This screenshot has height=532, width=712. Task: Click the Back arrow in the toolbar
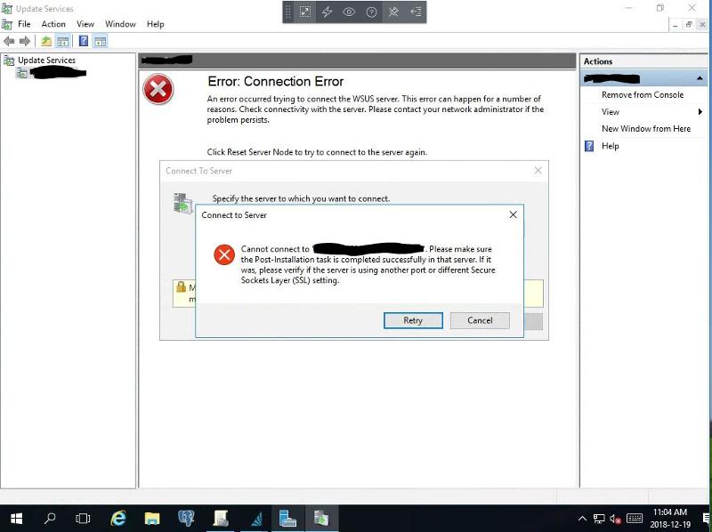click(9, 41)
